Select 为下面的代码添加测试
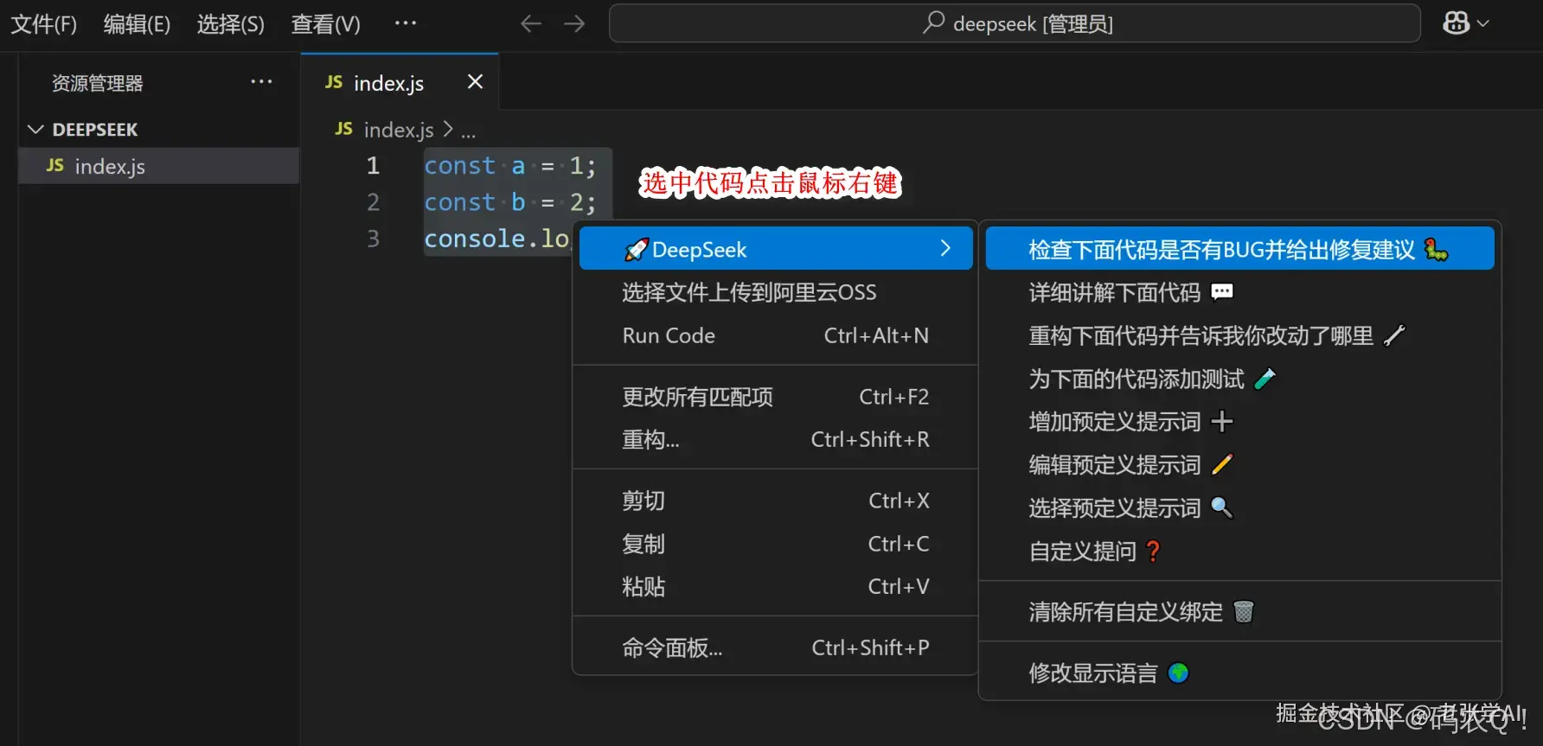 [1239, 379]
